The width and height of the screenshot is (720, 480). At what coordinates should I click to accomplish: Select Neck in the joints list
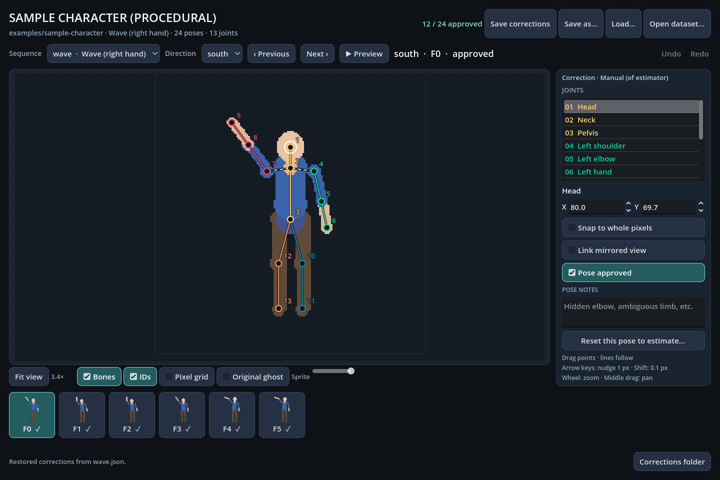tap(631, 120)
